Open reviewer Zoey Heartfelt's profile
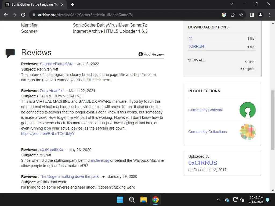Screen dimensions: 275x206 click(x=52, y=91)
